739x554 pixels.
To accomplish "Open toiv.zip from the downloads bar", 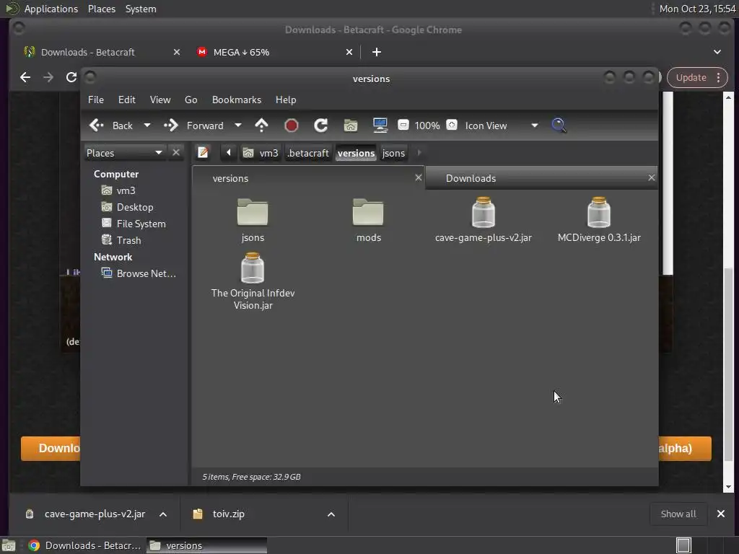I will [229, 514].
